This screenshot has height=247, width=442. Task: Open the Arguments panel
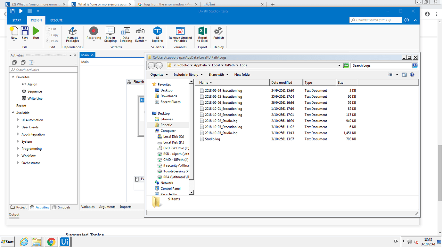click(107, 207)
